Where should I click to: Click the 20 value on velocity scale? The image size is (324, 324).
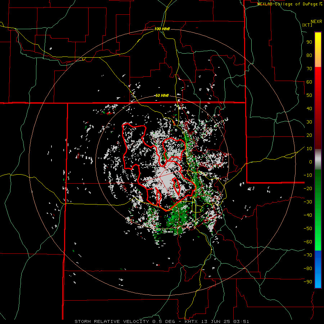pyautogui.click(x=309, y=135)
